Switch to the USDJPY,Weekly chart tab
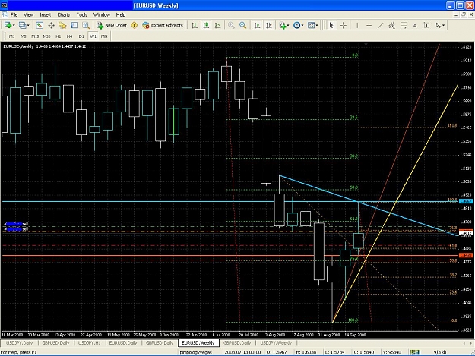The image size is (475, 356). 276,342
